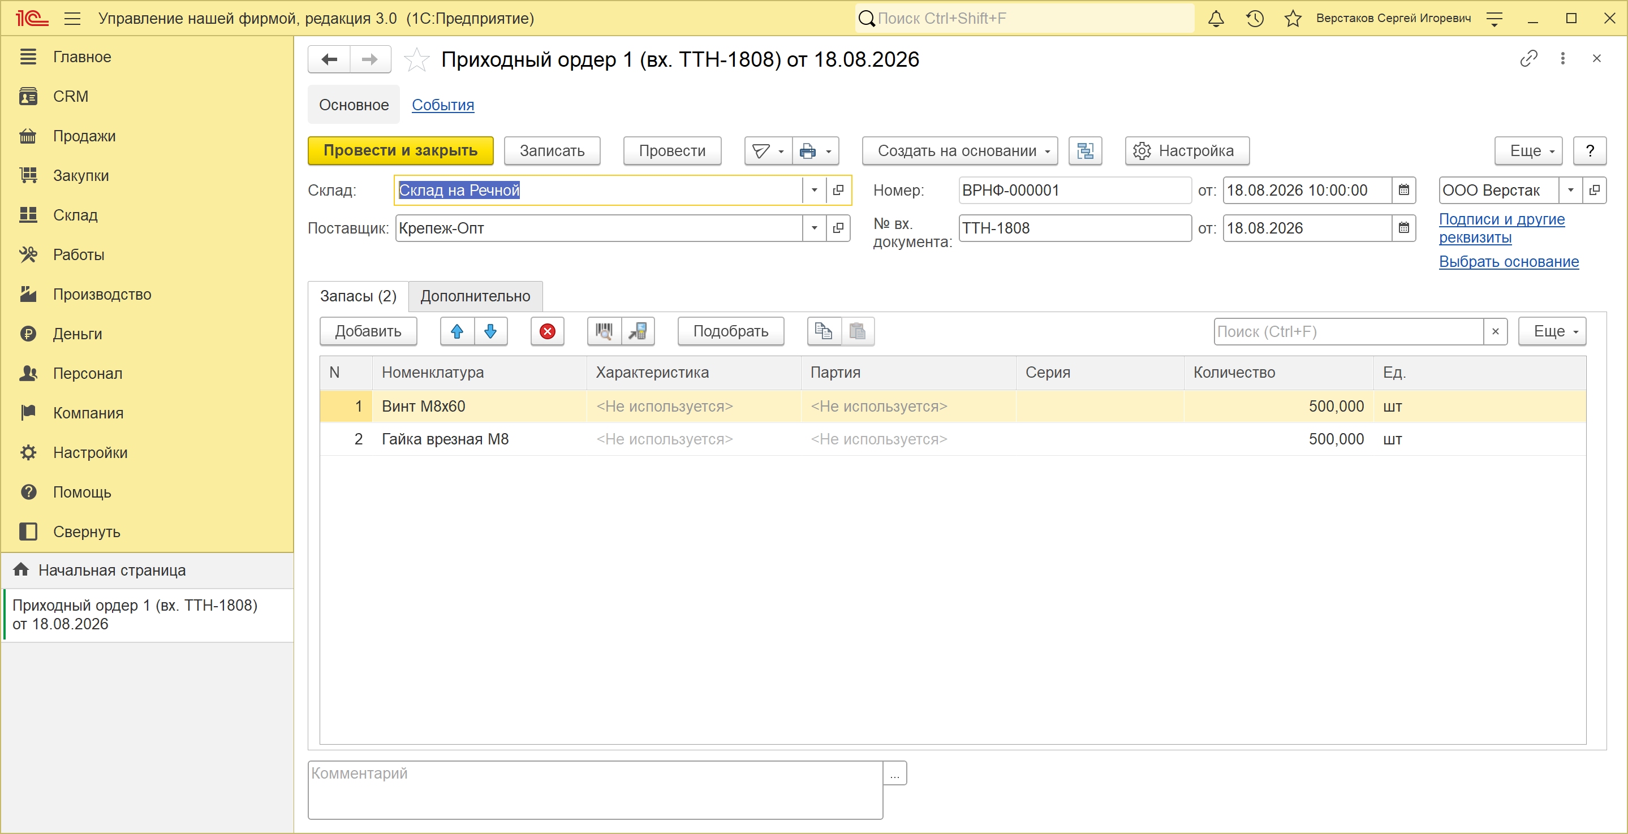Open calendar for incoming document date
The height and width of the screenshot is (834, 1628).
click(x=1403, y=228)
